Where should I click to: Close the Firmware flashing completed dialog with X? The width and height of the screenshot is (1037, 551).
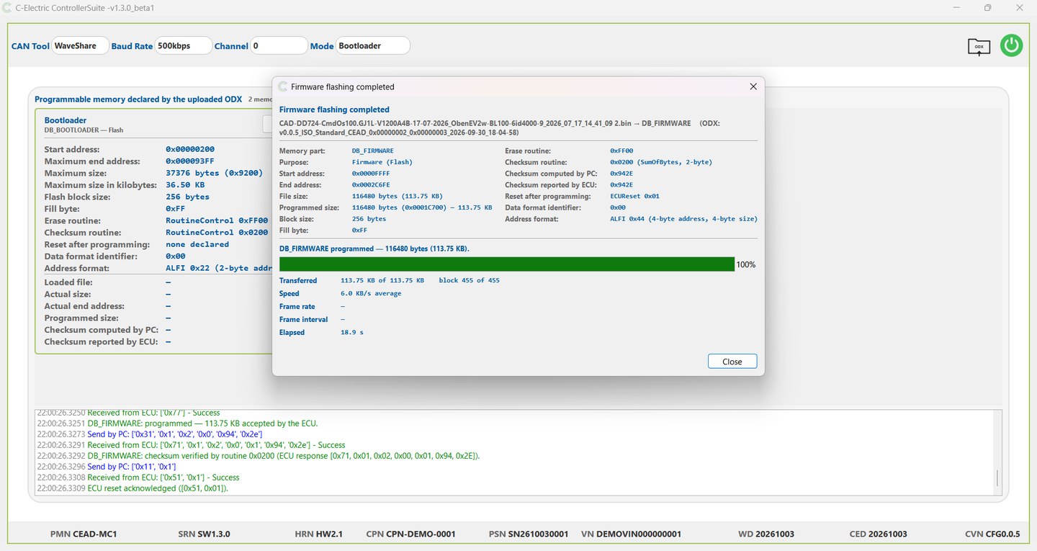(753, 86)
